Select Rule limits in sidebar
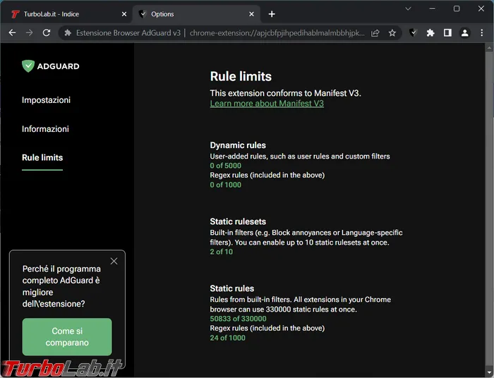The image size is (494, 378). click(x=42, y=158)
